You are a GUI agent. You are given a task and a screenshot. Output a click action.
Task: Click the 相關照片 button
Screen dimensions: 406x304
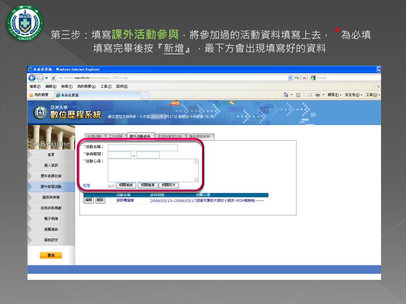point(169,185)
